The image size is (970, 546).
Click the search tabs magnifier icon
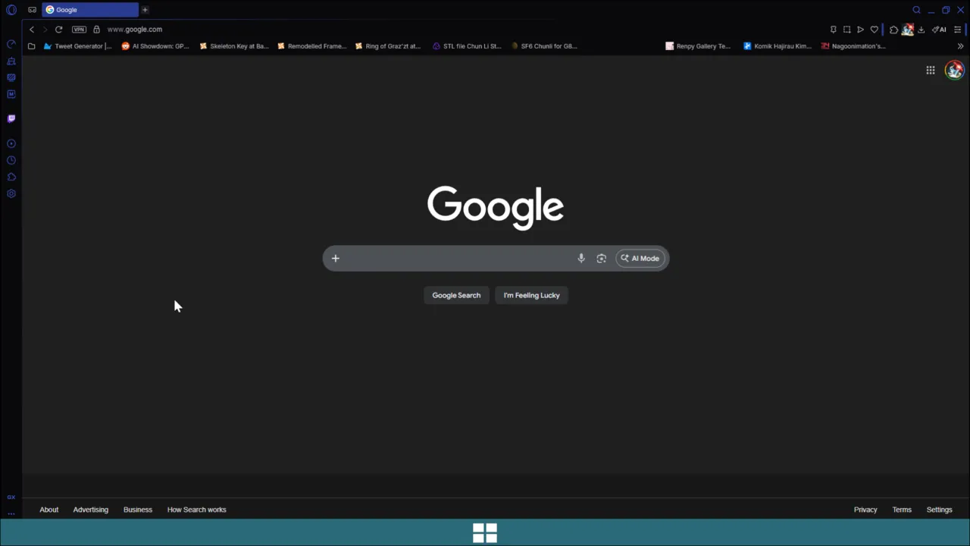[x=916, y=10]
